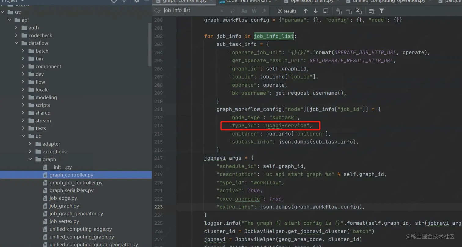Click the "ucapi-service" string on line 213
This screenshot has height=247, width=462.
287,125
